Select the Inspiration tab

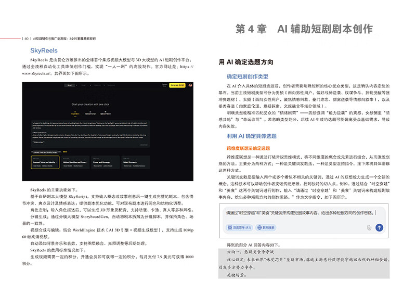(75, 113)
